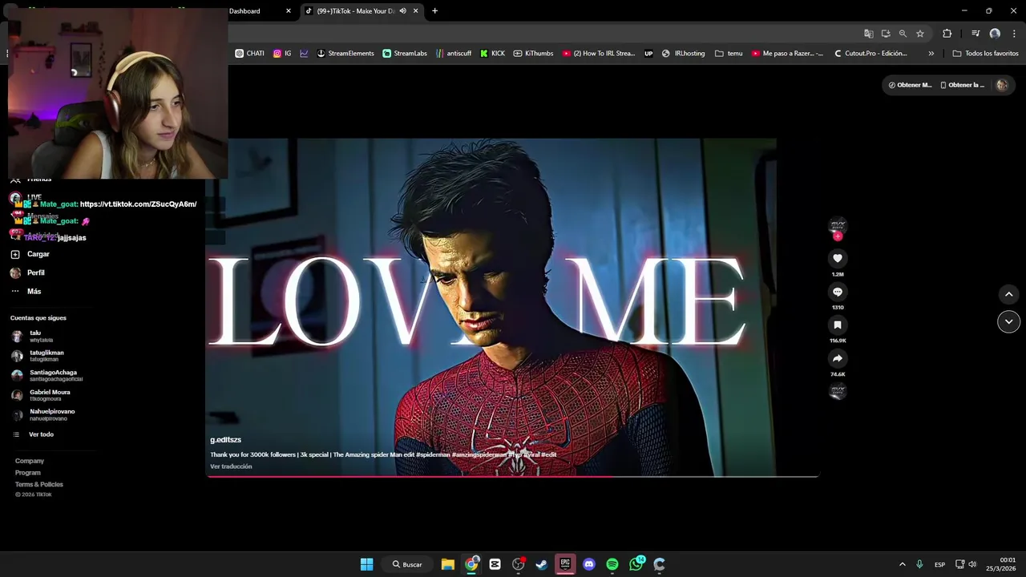Like the video with the heart icon

pos(838,258)
